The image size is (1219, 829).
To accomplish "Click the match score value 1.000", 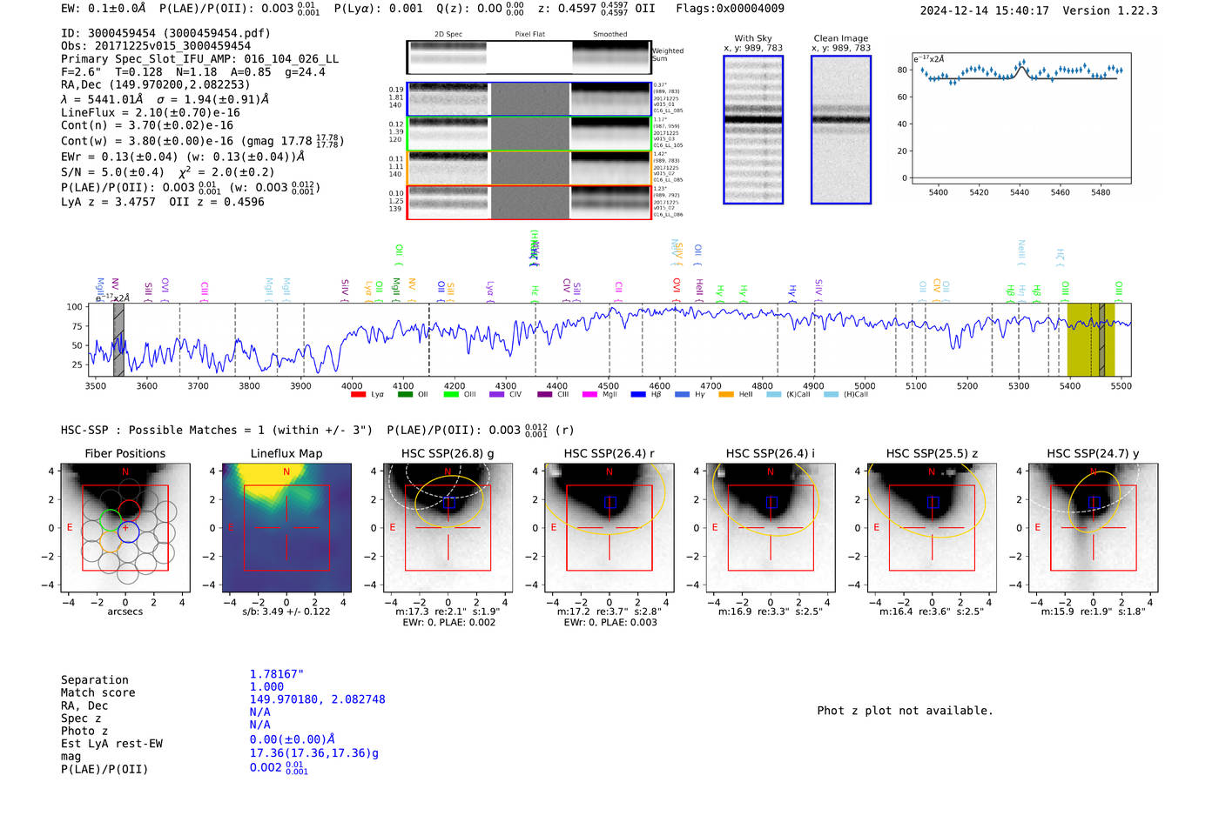I will 267,686.
